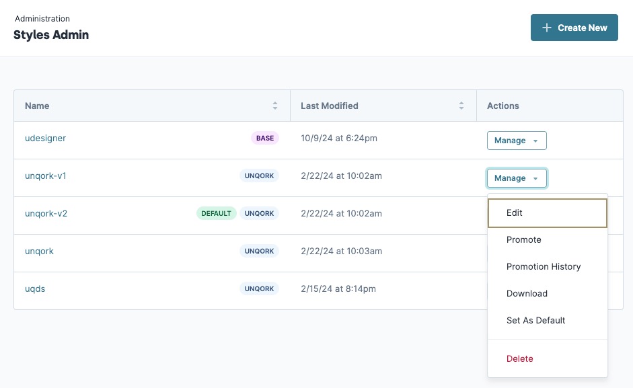Collapse the Manage dropdown for unqork-v1
Screen dimensions: 633x388
[517, 178]
